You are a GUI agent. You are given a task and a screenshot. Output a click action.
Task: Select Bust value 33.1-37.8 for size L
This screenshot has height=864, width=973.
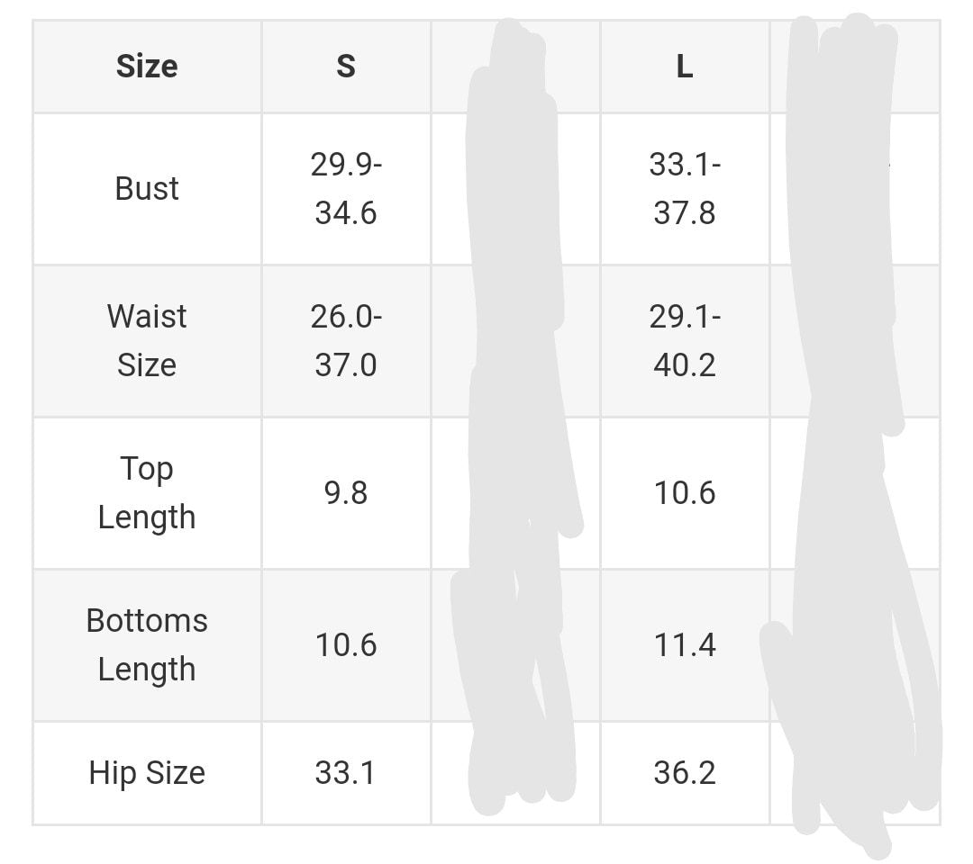click(685, 189)
